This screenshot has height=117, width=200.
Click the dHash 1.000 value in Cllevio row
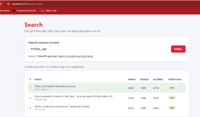coord(143,108)
